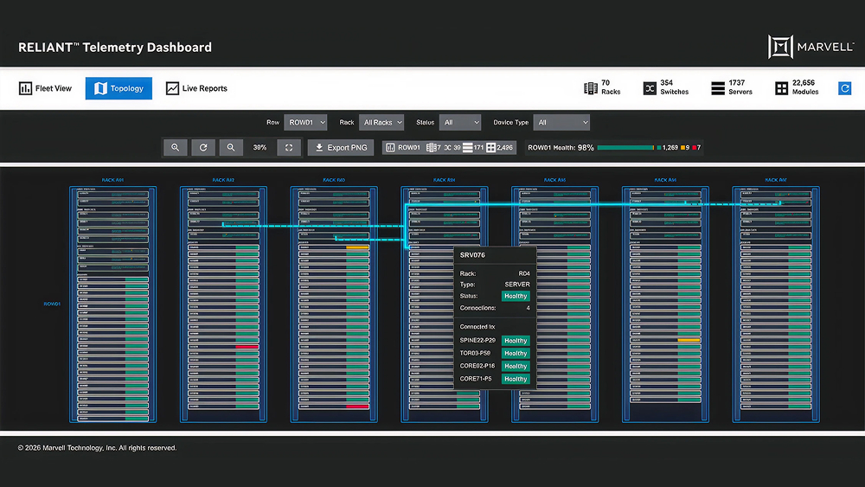Open the Row dropdown showing ROW01
This screenshot has width=865, height=487.
pos(306,123)
